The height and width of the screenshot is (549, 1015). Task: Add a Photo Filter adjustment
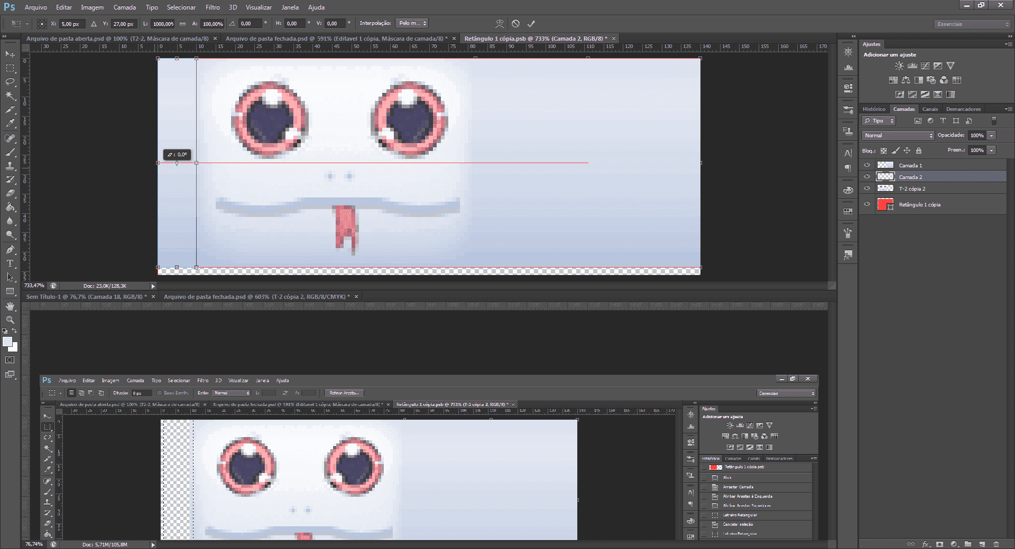click(931, 80)
